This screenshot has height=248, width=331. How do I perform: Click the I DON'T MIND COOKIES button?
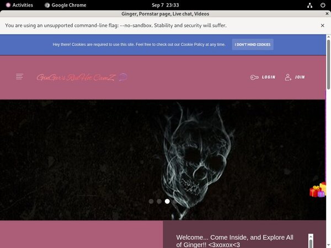(x=252, y=45)
